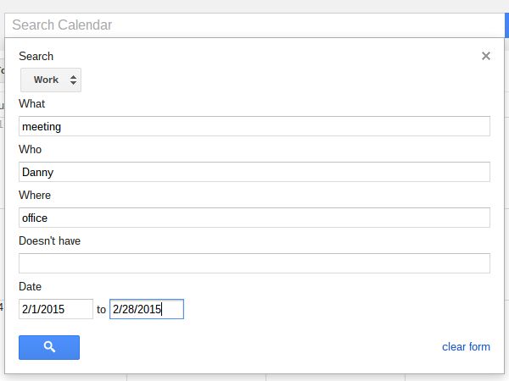Close the search options panel
The height and width of the screenshot is (381, 509).
pyautogui.click(x=486, y=56)
